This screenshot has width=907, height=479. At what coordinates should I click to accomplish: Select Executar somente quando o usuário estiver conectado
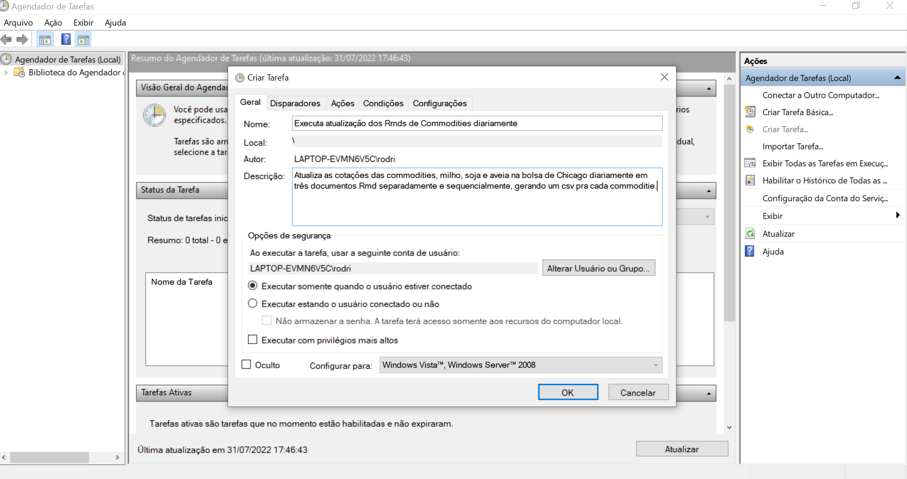253,286
